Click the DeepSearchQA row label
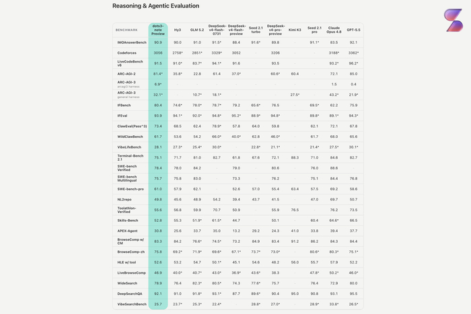The image size is (471, 314). [x=130, y=294]
